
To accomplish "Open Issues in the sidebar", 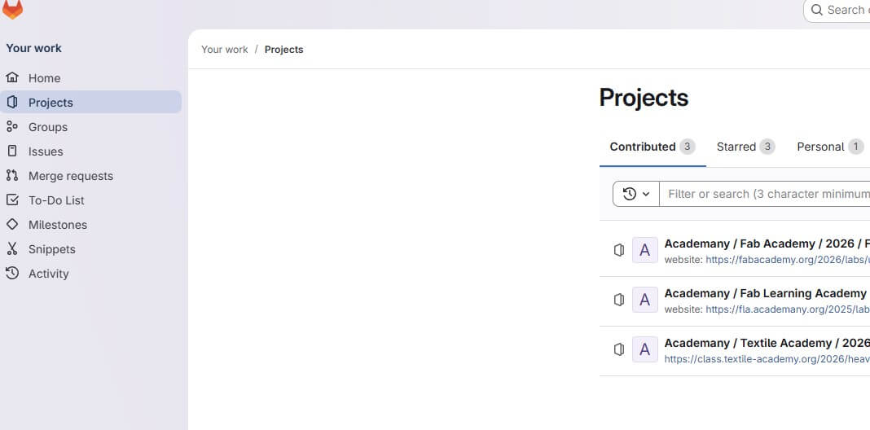I will (x=45, y=151).
